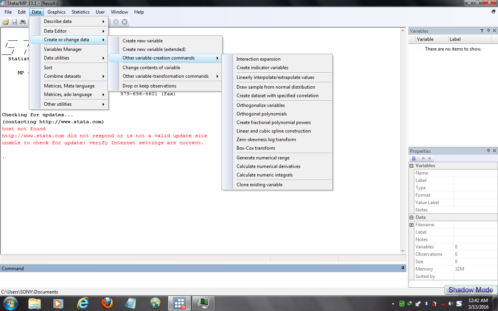The height and width of the screenshot is (311, 498).
Task: Launch Windows Media Player from taskbar
Action: tap(58, 303)
